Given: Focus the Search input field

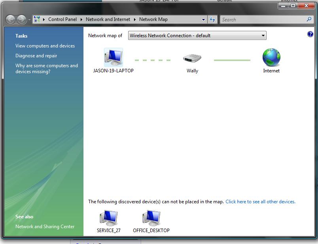Looking at the screenshot, I should click(x=264, y=20).
